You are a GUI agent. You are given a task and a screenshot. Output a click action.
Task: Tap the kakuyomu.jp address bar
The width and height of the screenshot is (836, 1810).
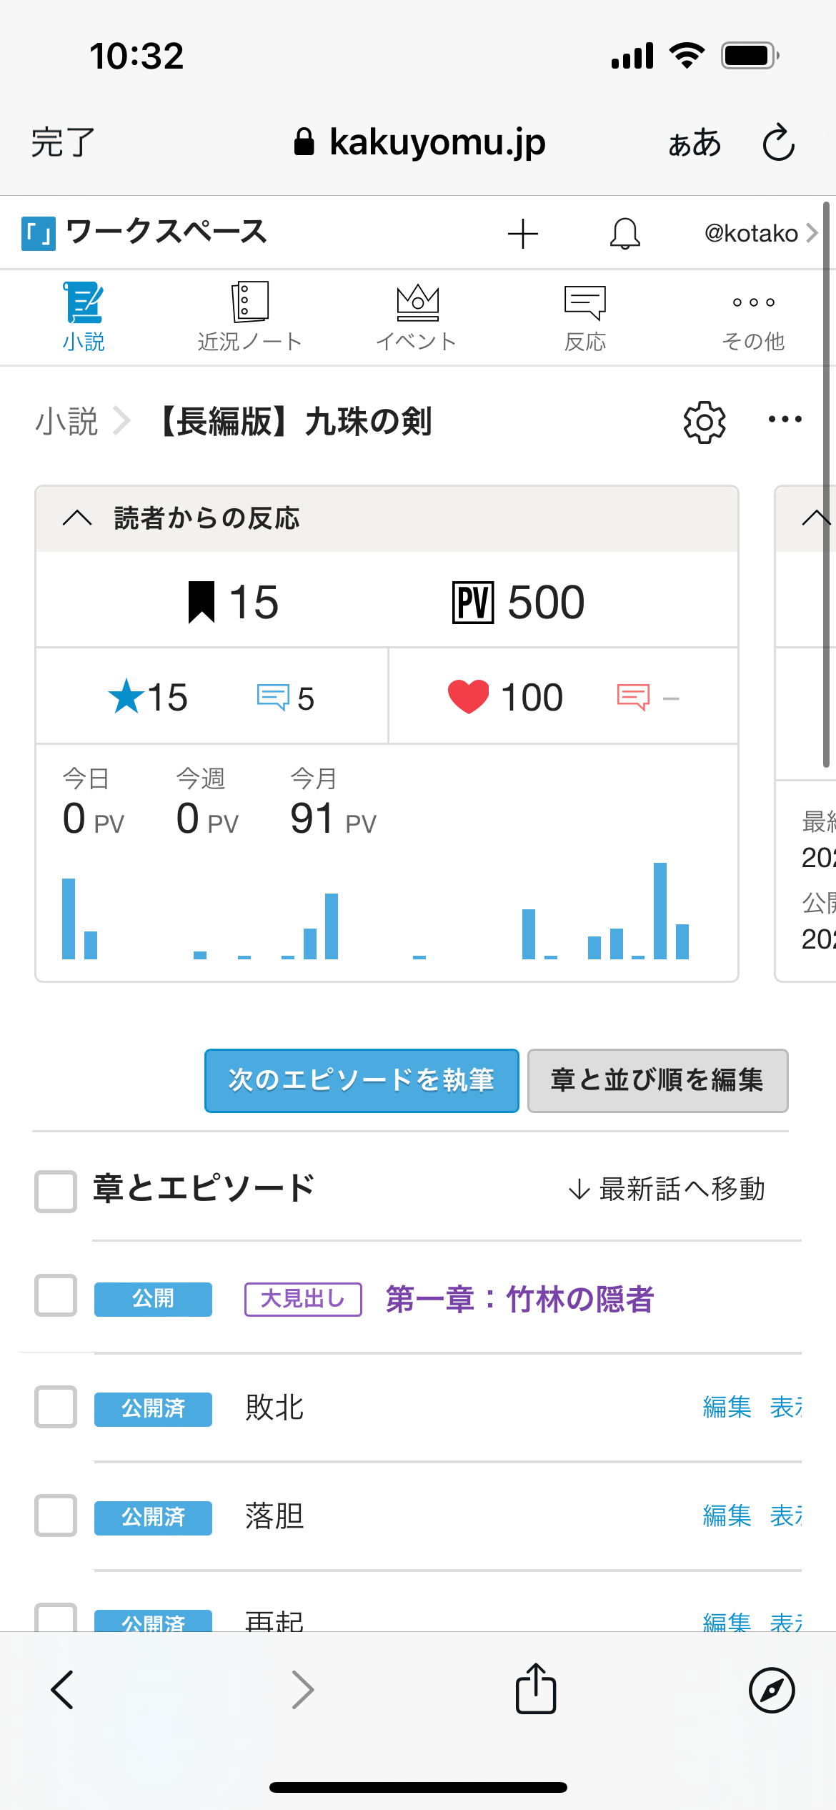tap(419, 142)
